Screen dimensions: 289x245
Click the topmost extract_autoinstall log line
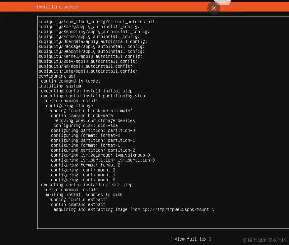pos(98,21)
